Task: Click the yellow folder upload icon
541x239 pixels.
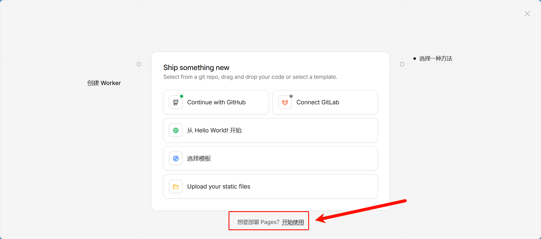Action: [176, 187]
